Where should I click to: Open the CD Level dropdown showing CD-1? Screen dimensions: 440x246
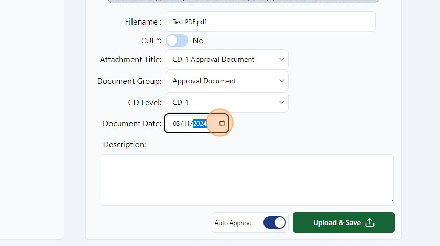(227, 102)
